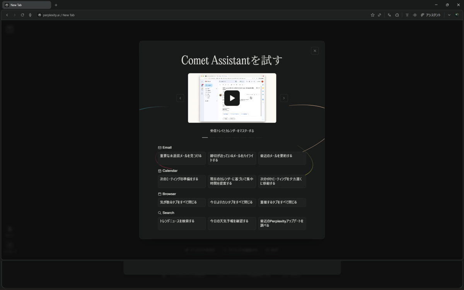Open the chevron dropdown next to the avatar

click(x=449, y=15)
